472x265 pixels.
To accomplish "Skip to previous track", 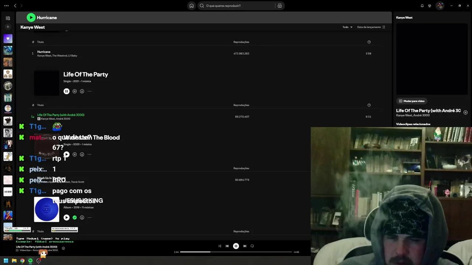I will (x=227, y=246).
